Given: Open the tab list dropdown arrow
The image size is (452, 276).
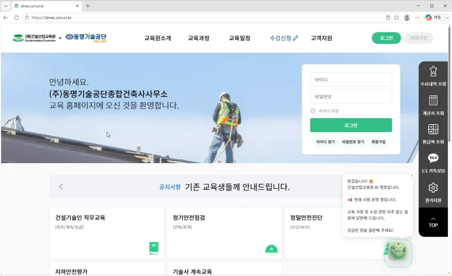Looking at the screenshot, I should [6, 6].
